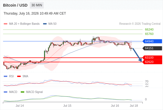Click the MA 20 + Bollinger Bands swatch

(x=6, y=24)
